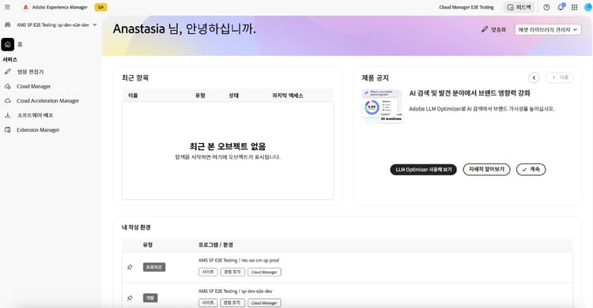Click the yellow QA badge
This screenshot has height=308, width=593.
pyautogui.click(x=100, y=7)
